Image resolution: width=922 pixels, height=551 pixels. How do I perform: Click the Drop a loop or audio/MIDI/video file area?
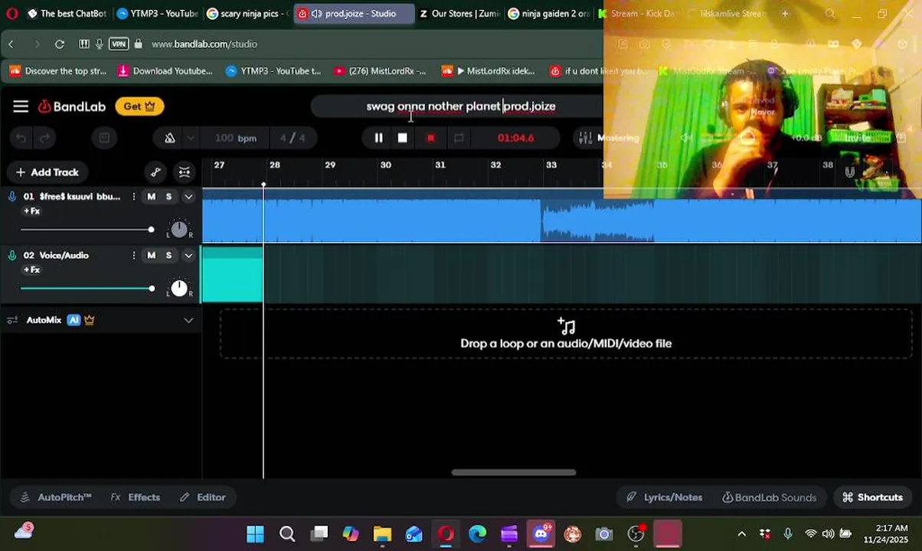click(566, 334)
